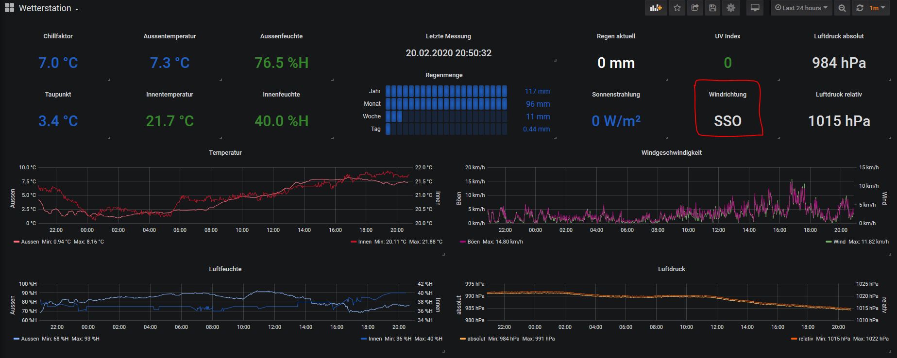Click the 117 mm yearly rain value
The image size is (897, 358).
tap(537, 91)
